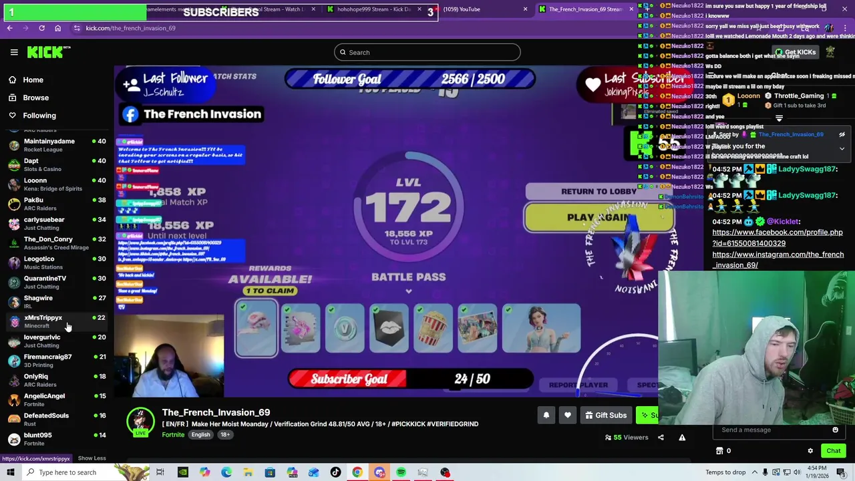The image size is (855, 481).
Task: Open the Microsoft Edge taskbar icon
Action: click(226, 472)
